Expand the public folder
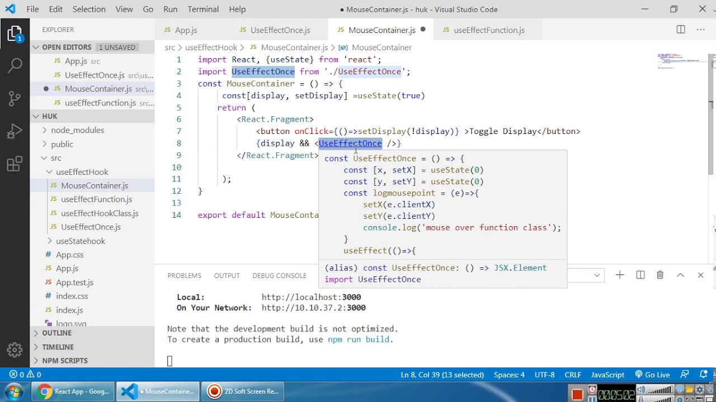716x402 pixels. pos(62,144)
